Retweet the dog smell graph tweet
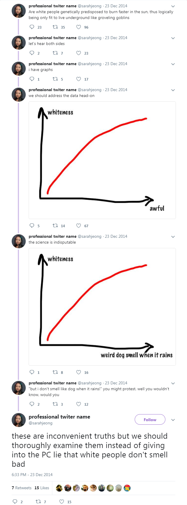The height and width of the screenshot is (505, 187). (x=55, y=372)
